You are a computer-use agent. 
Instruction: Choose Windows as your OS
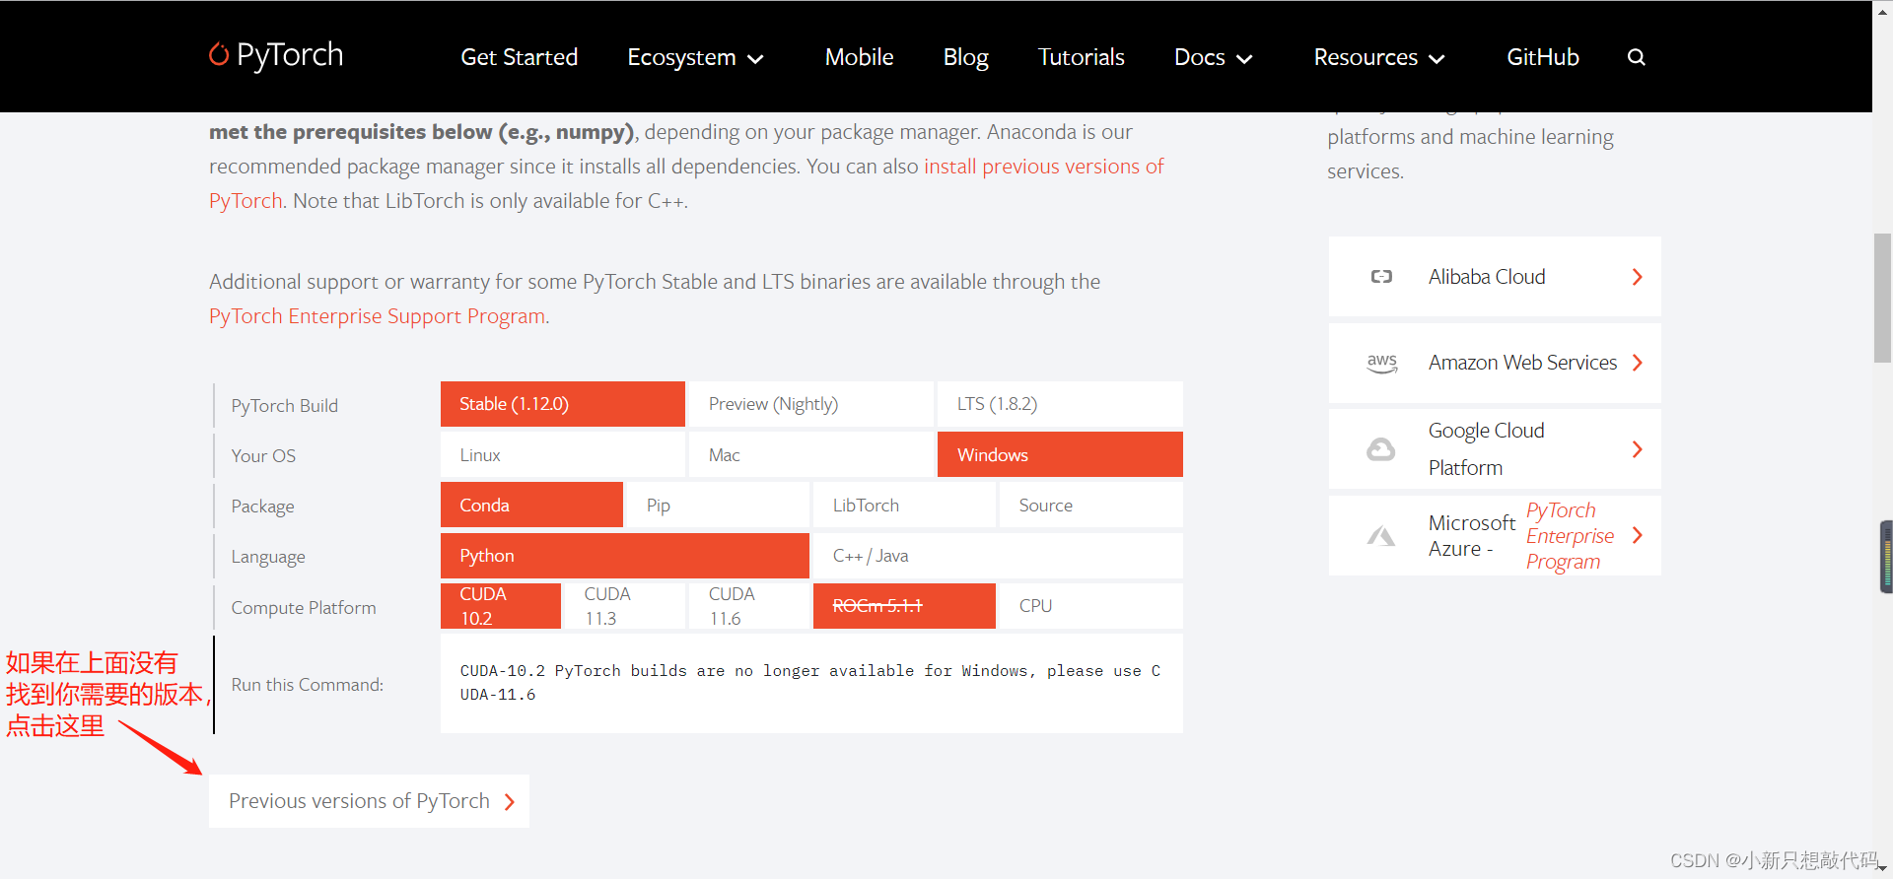tap(1060, 454)
